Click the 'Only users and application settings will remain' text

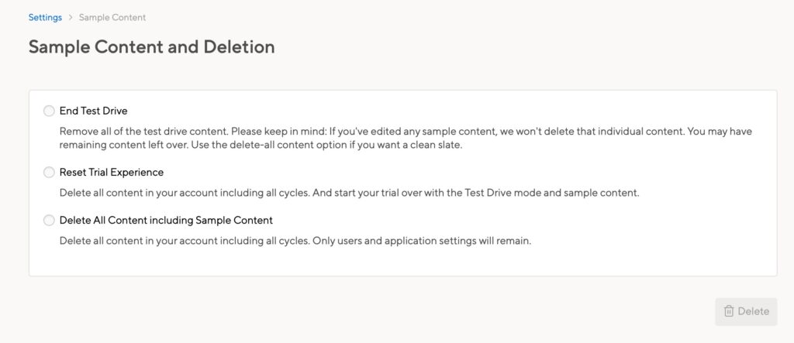pos(422,241)
